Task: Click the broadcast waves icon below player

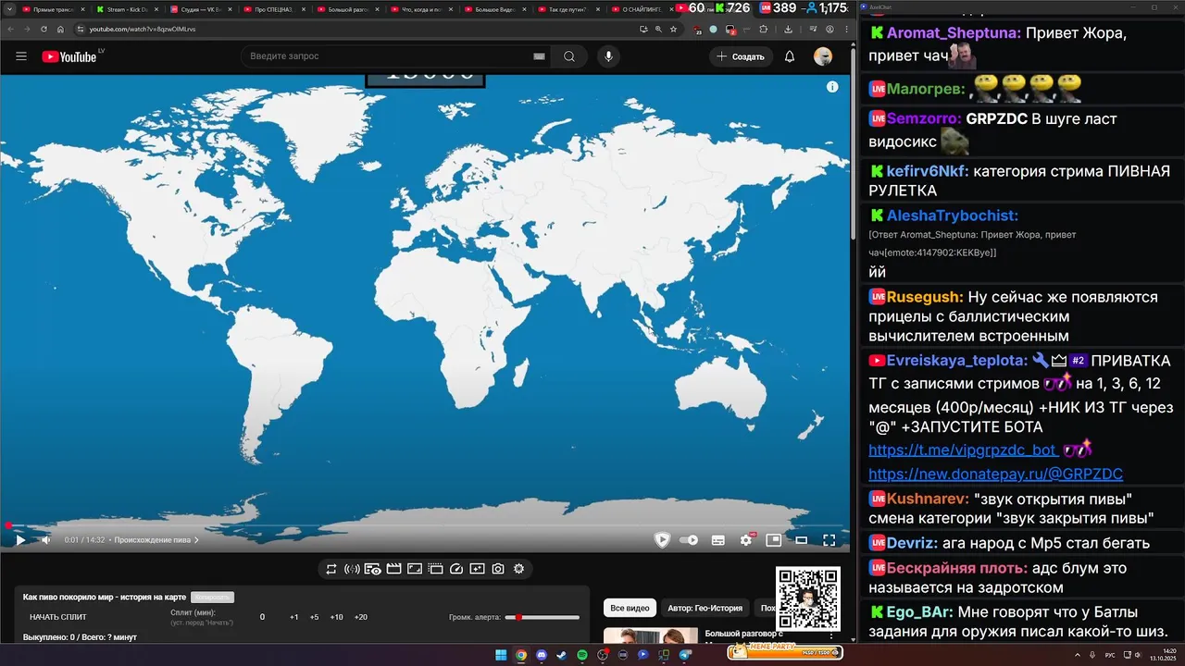Action: pyautogui.click(x=352, y=569)
